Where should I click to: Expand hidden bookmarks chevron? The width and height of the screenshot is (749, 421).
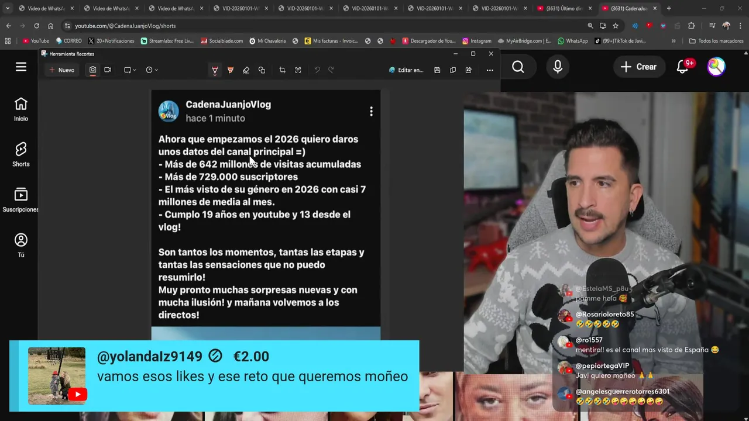[674, 41]
